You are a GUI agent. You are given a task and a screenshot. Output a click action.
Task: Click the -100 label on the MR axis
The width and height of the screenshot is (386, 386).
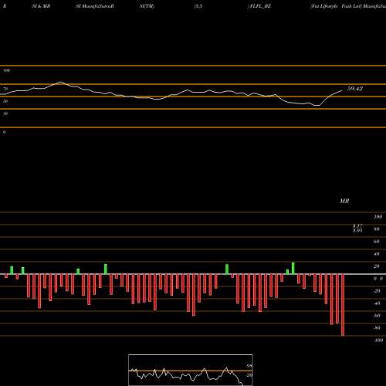pos(378,340)
